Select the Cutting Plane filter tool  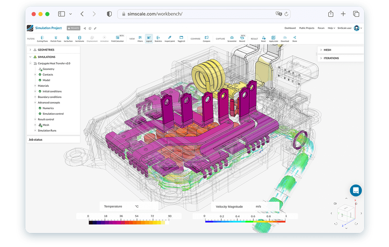click(x=42, y=39)
